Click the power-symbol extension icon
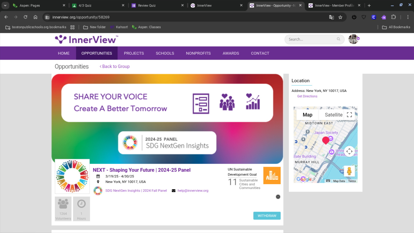Image resolution: width=414 pixels, height=233 pixels. (354, 17)
